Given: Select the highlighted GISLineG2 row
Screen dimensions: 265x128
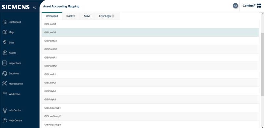Looking at the screenshot, I should (x=150, y=32).
